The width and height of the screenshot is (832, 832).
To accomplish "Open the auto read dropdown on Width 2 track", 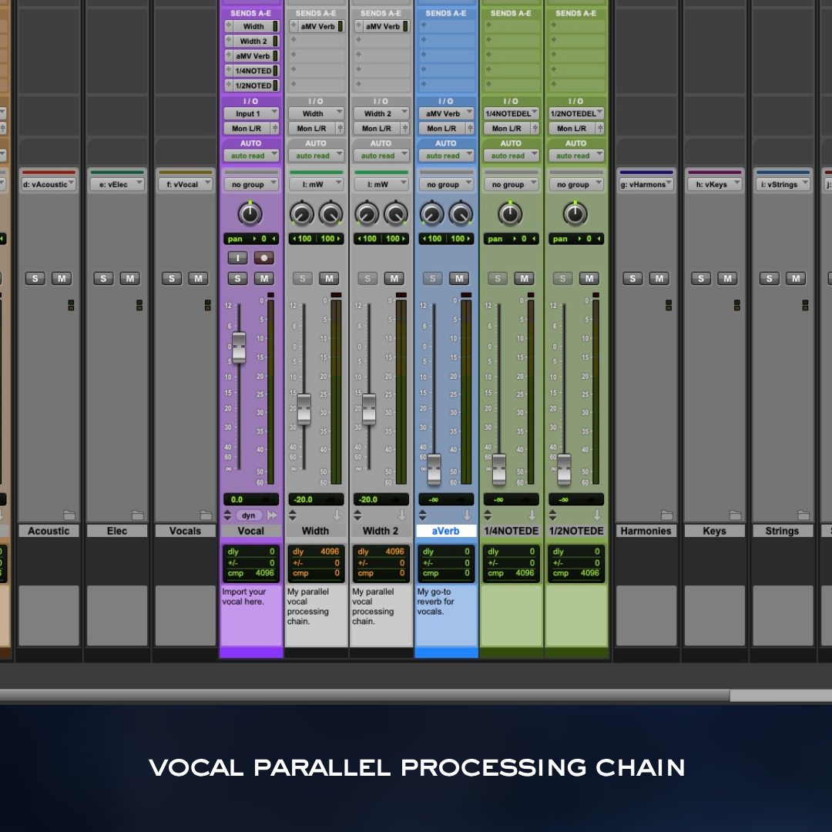I will click(x=381, y=156).
